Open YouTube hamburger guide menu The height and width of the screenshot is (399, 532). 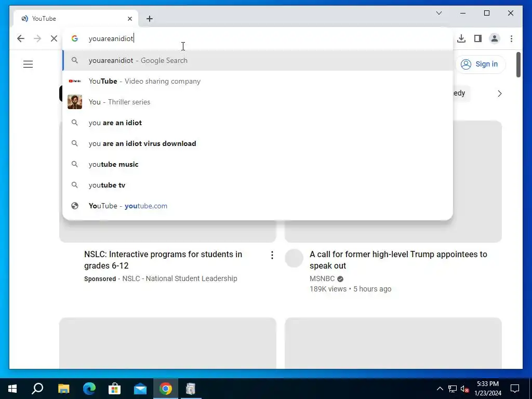28,64
